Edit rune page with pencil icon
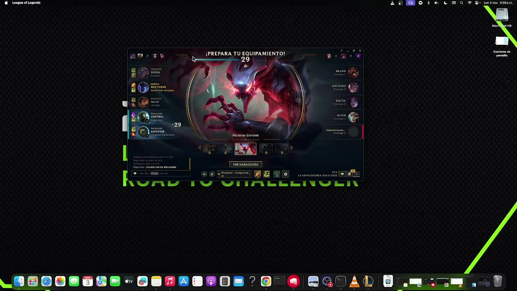Viewport: 517px width, 291px height. (x=212, y=174)
